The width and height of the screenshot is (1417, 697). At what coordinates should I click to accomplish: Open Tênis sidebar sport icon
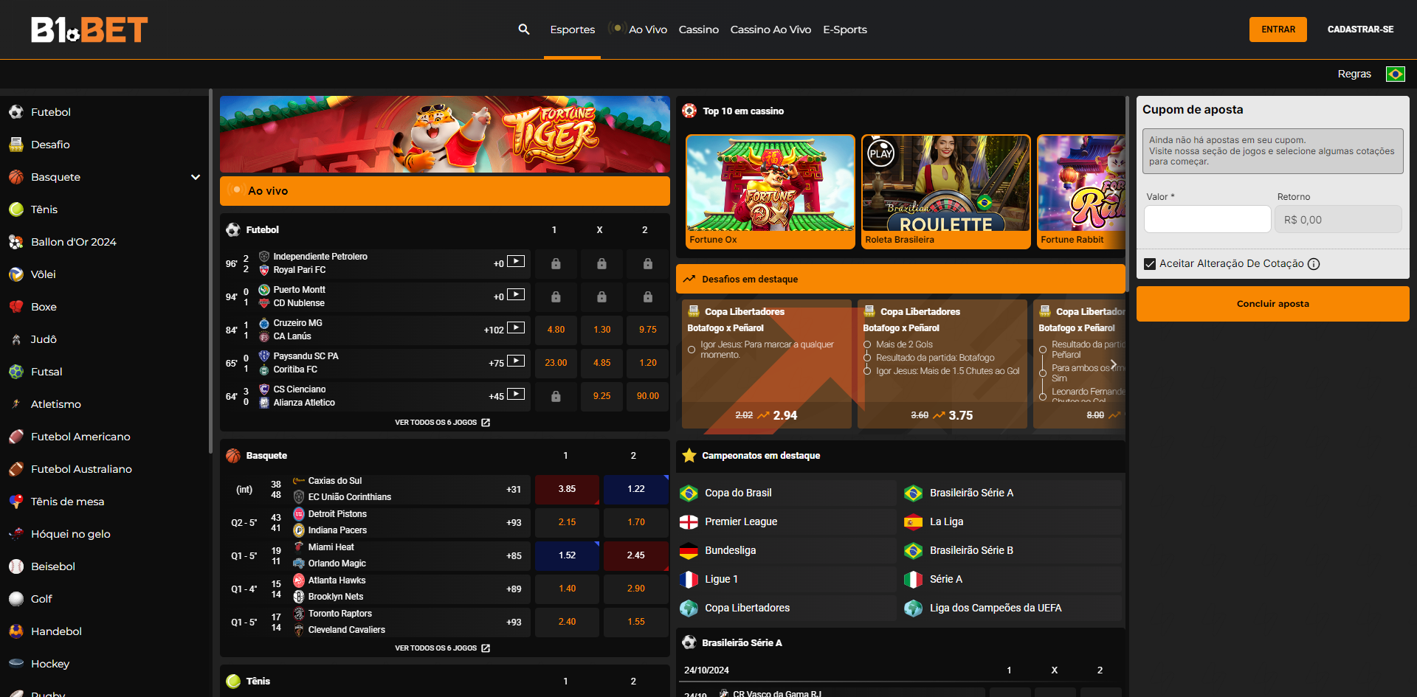coord(16,209)
